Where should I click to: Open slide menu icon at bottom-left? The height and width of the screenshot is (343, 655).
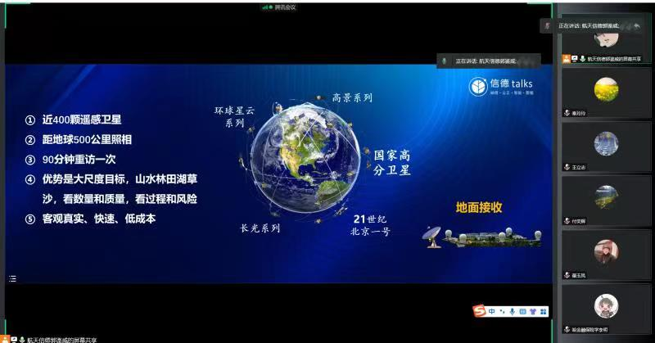[13, 278]
